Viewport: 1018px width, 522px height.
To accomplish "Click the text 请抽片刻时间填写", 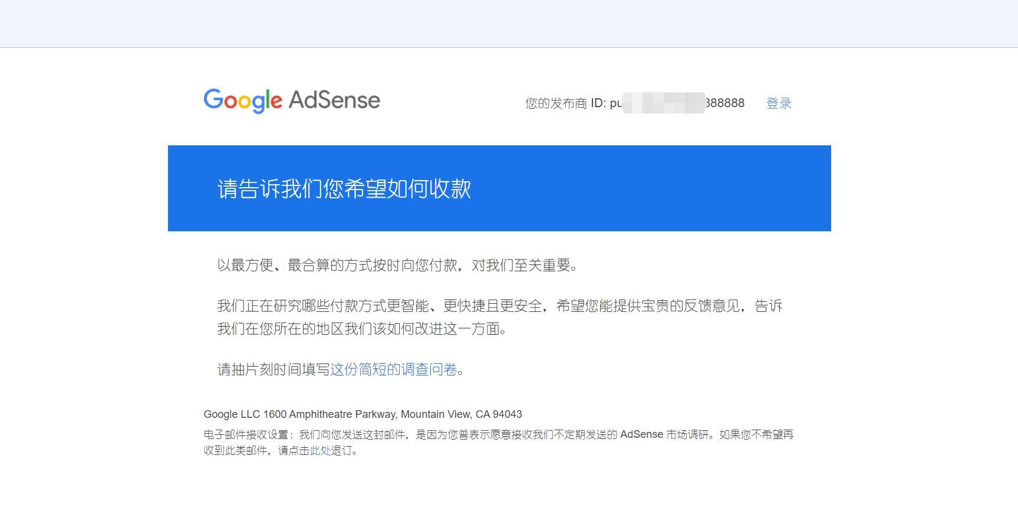I will click(274, 369).
